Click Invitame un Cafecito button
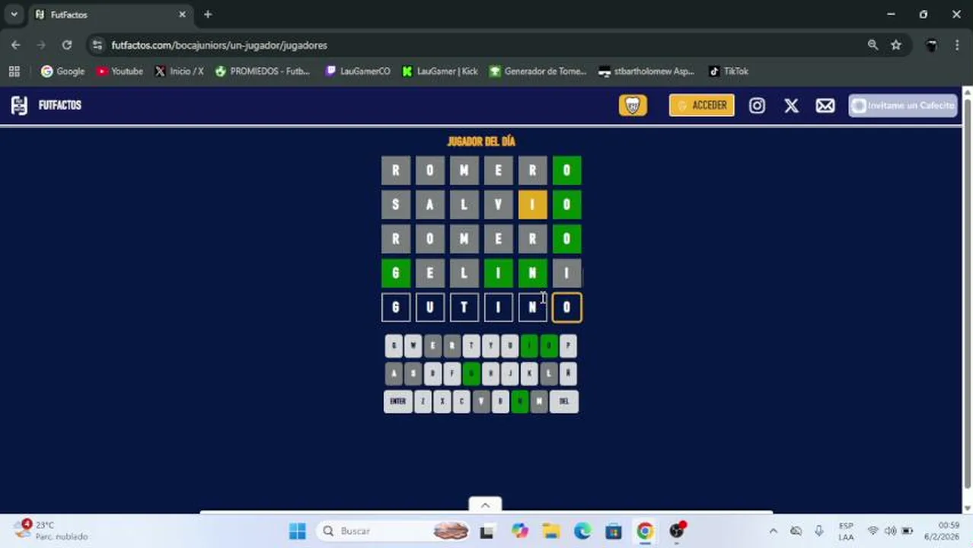Screen dimensions: 973x548 point(903,105)
